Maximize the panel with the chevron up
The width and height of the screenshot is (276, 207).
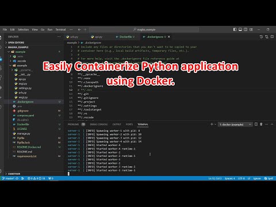272,124
